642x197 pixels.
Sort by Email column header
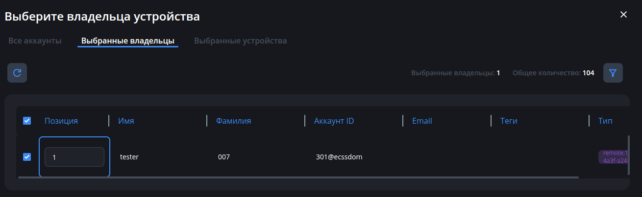pos(422,121)
